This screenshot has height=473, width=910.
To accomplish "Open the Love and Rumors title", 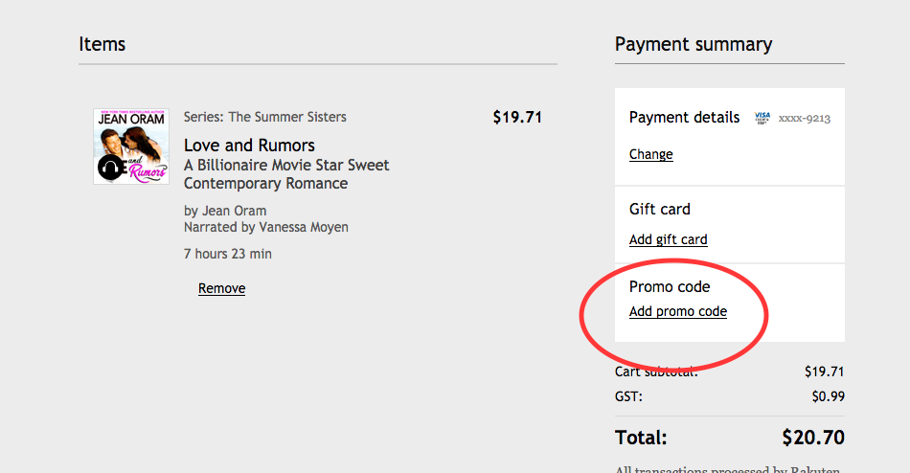I will (249, 146).
